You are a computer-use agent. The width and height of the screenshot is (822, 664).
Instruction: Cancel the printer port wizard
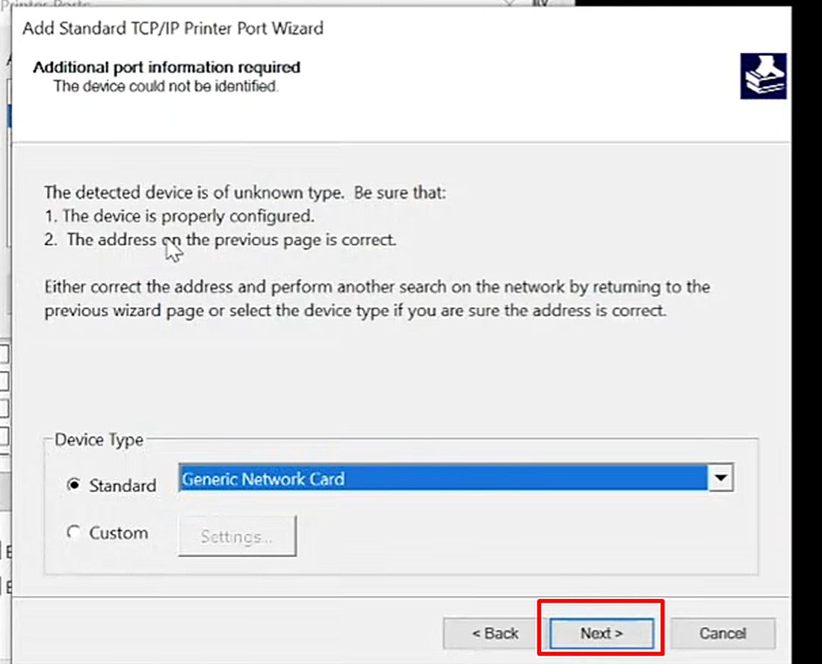click(x=723, y=633)
